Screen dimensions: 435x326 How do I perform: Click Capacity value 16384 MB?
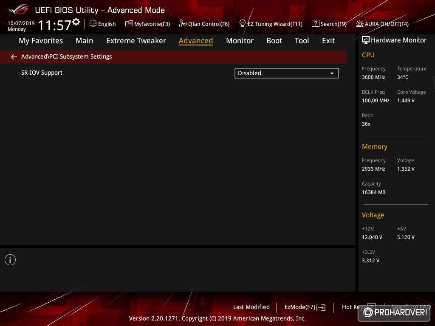[x=373, y=192]
